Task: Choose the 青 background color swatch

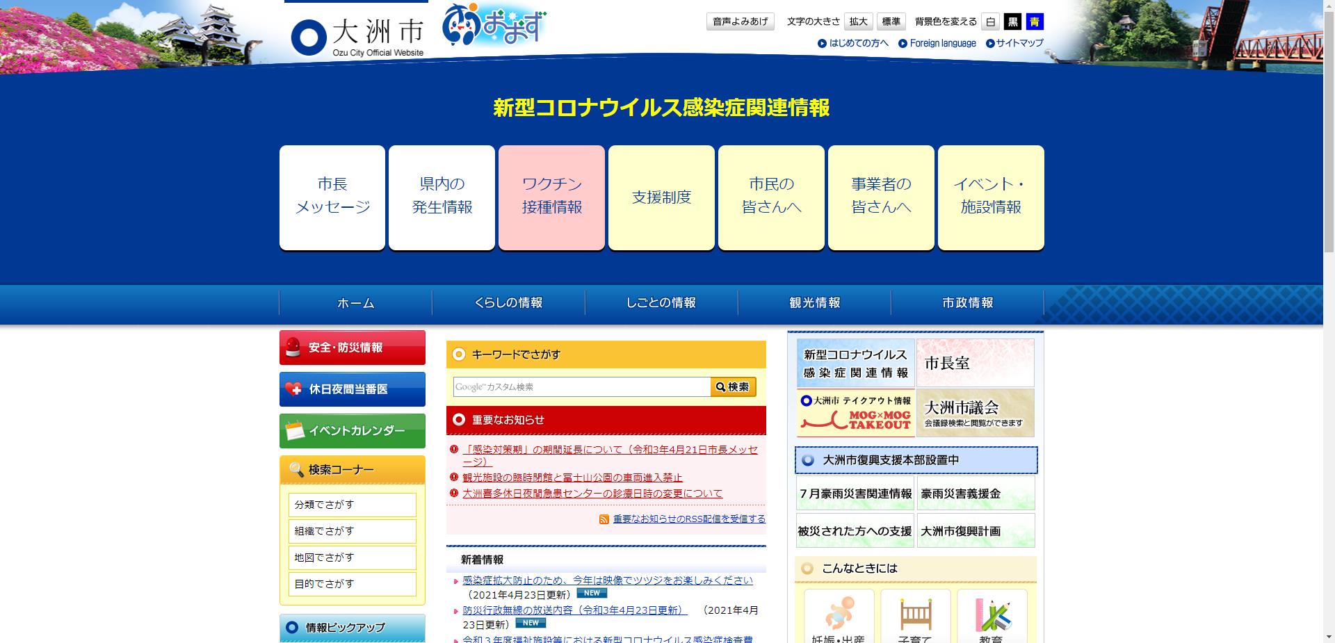Action: pos(1035,22)
